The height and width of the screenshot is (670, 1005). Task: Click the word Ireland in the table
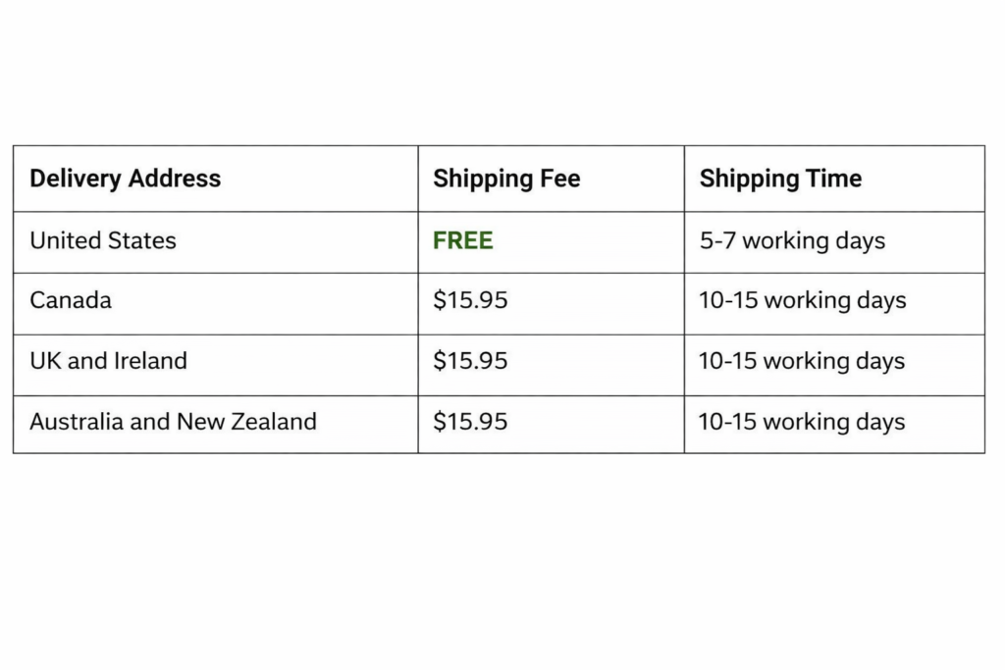(x=149, y=361)
